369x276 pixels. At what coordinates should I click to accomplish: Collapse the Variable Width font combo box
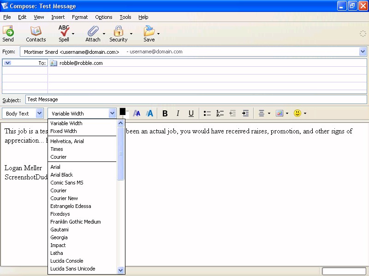tap(112, 114)
